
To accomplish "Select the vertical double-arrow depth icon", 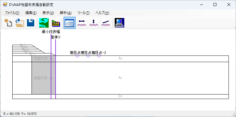I will [x=94, y=23].
